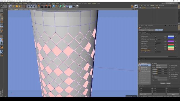This screenshot has height=101, width=180.
Task: Click the Make Editable icon
Action: pyautogui.click(x=2, y=11)
